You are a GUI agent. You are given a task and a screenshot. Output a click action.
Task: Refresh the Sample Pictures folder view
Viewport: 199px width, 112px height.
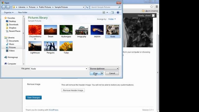tap(87, 7)
